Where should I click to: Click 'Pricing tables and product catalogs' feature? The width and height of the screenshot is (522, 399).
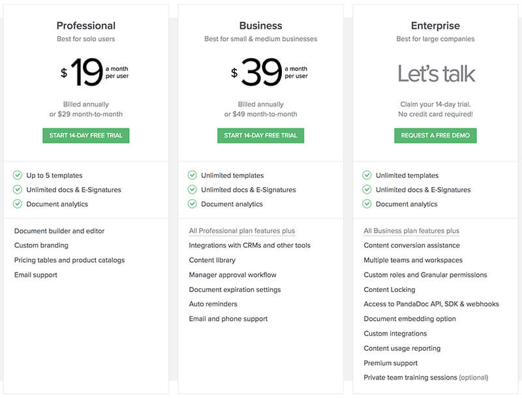[69, 260]
